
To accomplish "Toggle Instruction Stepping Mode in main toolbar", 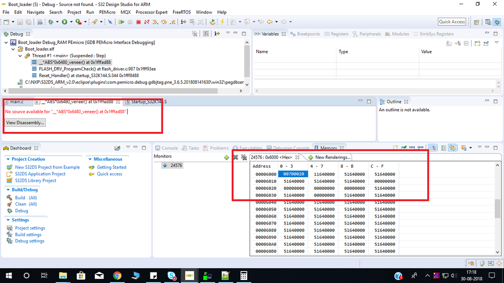I will coord(184,22).
